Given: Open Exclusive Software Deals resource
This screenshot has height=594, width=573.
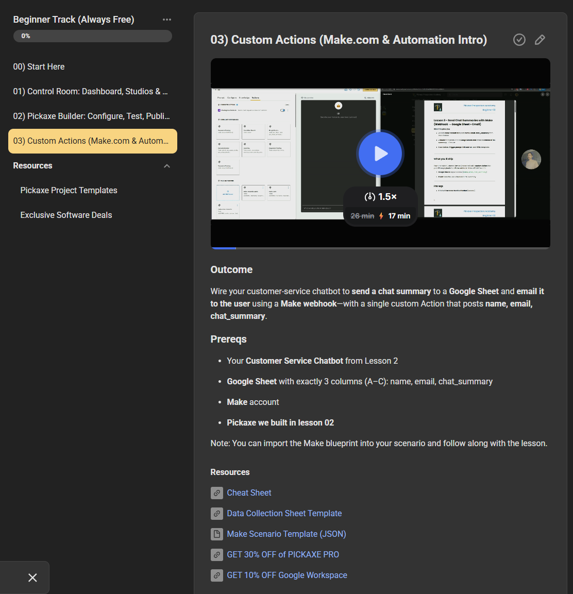Looking at the screenshot, I should (x=66, y=215).
